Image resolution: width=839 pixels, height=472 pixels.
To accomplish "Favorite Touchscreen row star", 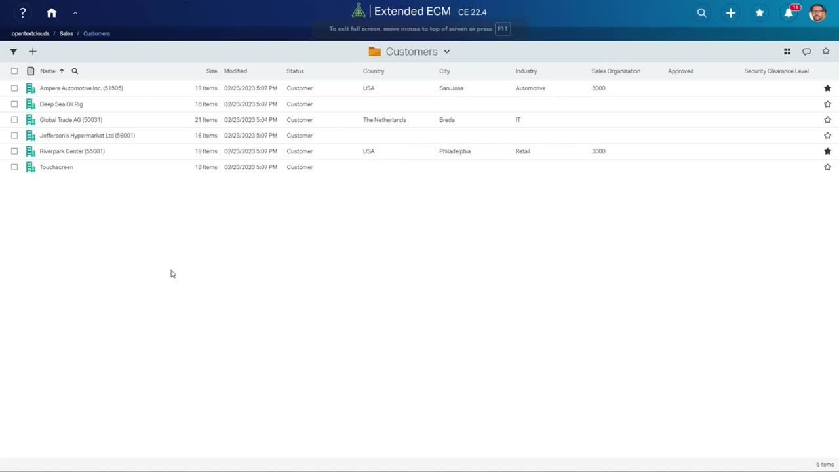I will [x=827, y=167].
